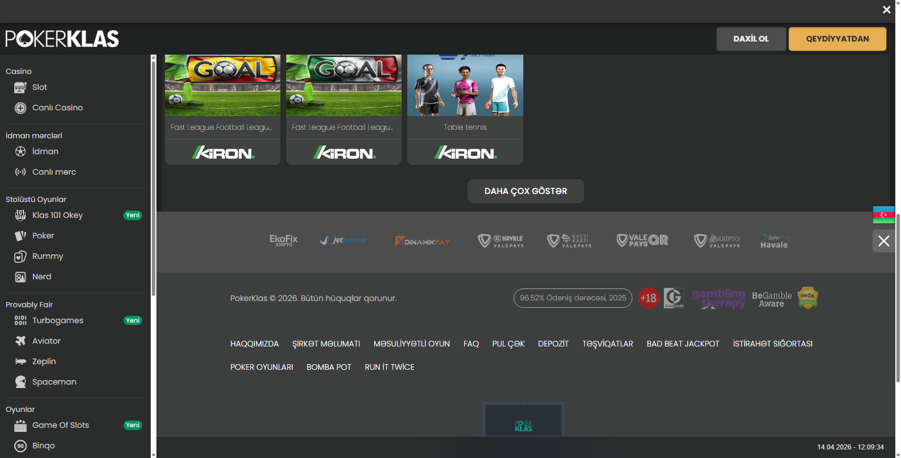Viewport: 901px width, 458px height.
Task: Click the QEYDİYYATDAN register button
Action: 837,39
